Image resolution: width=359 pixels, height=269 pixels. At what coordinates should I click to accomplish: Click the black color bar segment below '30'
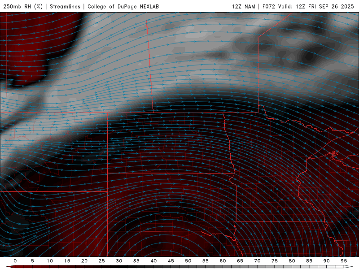[x=123, y=267]
